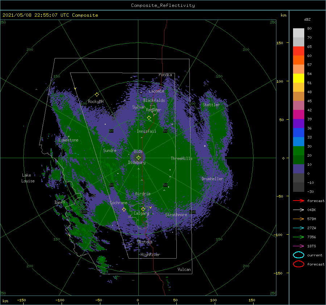Select the cyan 27ZW arrow icon
Image resolution: width=326 pixels, height=305 pixels.
(298, 228)
